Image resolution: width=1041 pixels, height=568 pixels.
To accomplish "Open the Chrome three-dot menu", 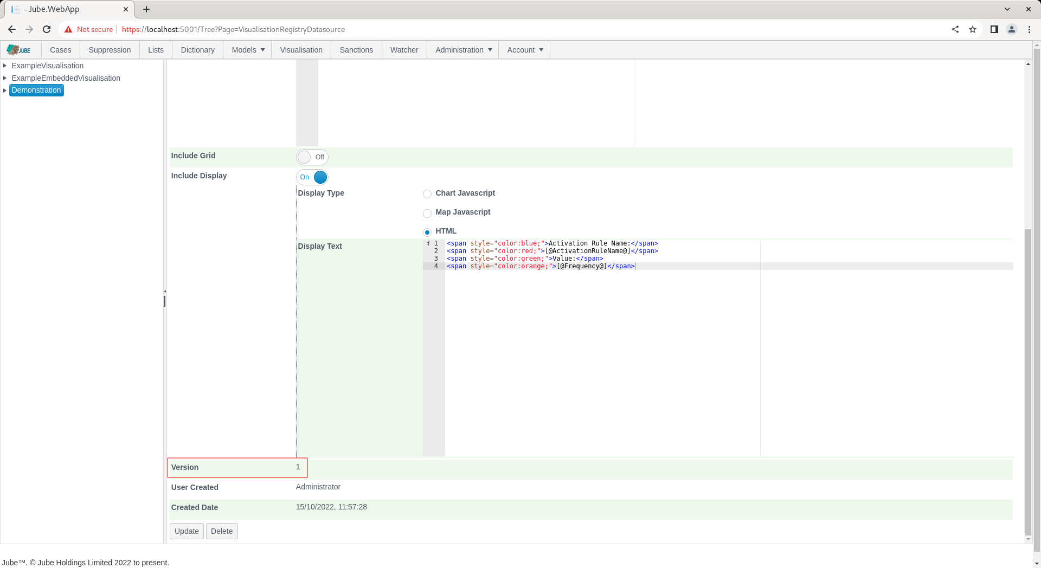I will pos(1029,29).
